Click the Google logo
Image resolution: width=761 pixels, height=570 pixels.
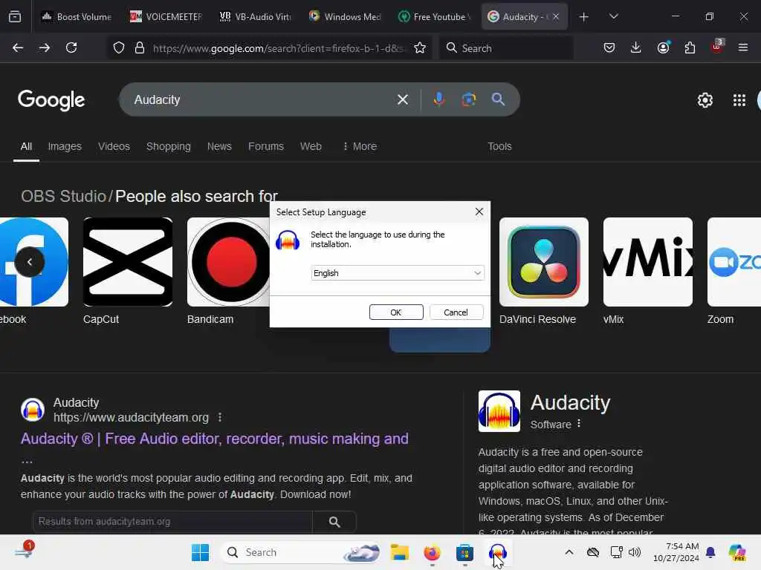[x=51, y=100]
